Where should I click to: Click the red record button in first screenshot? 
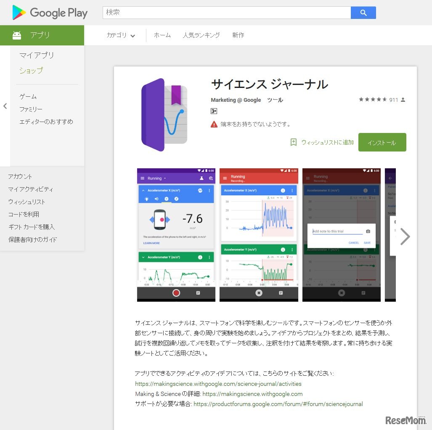(x=176, y=293)
